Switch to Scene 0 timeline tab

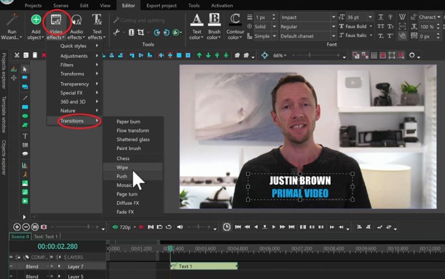click(x=20, y=237)
